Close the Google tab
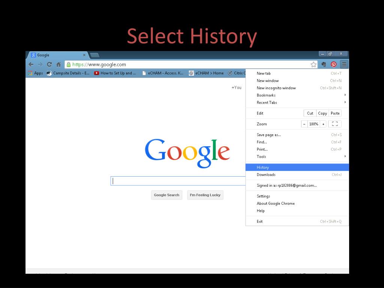384x288 pixels. (84, 55)
